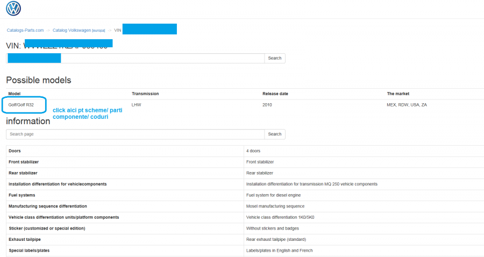Click the Exhaust tailpipe row label

[x=25, y=239]
